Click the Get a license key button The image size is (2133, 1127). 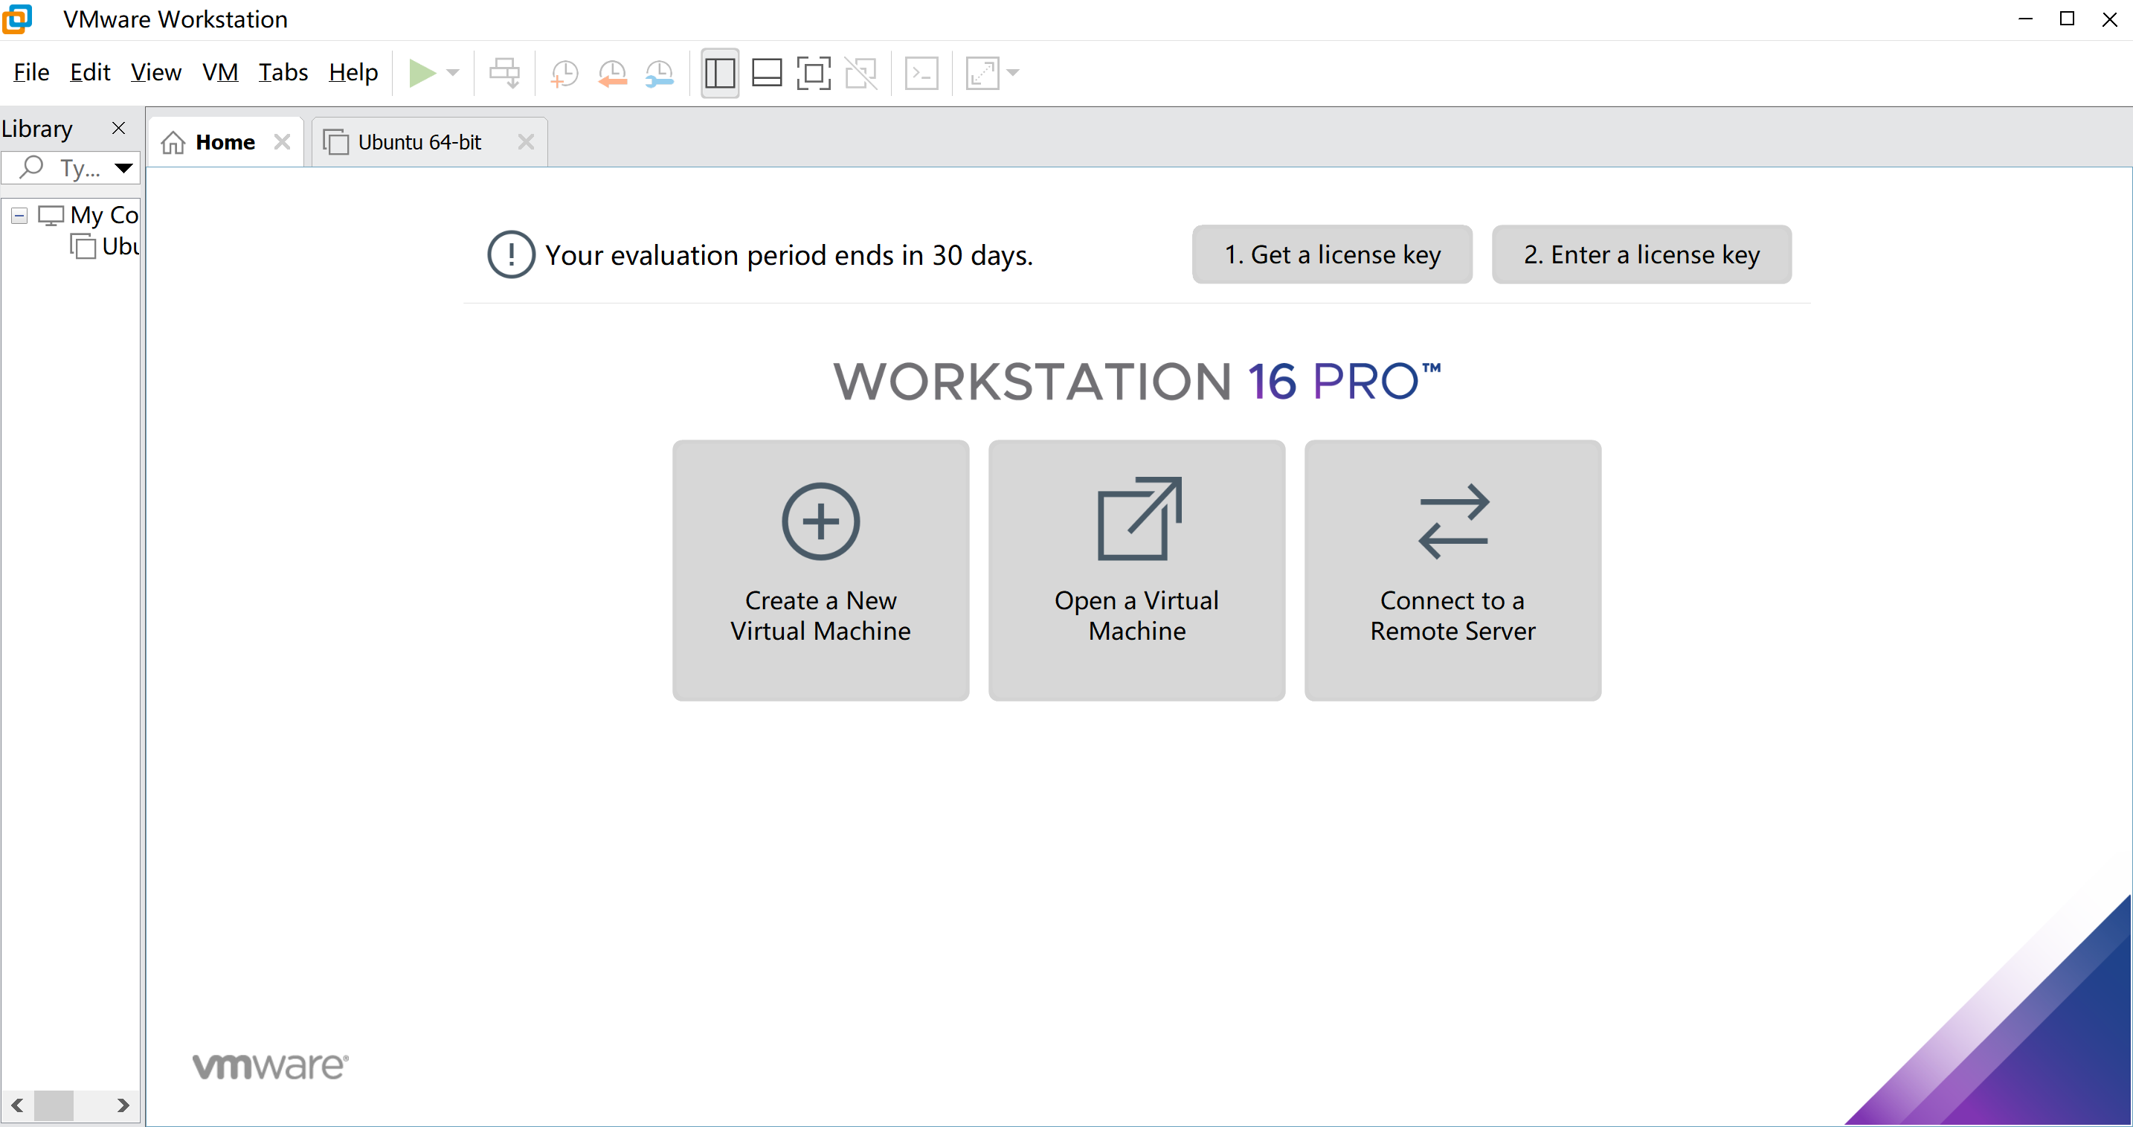pyautogui.click(x=1331, y=254)
